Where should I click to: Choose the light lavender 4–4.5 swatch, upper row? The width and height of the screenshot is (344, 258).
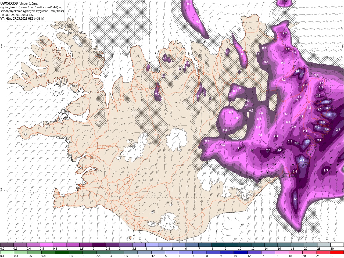pyautogui.click(x=152, y=245)
